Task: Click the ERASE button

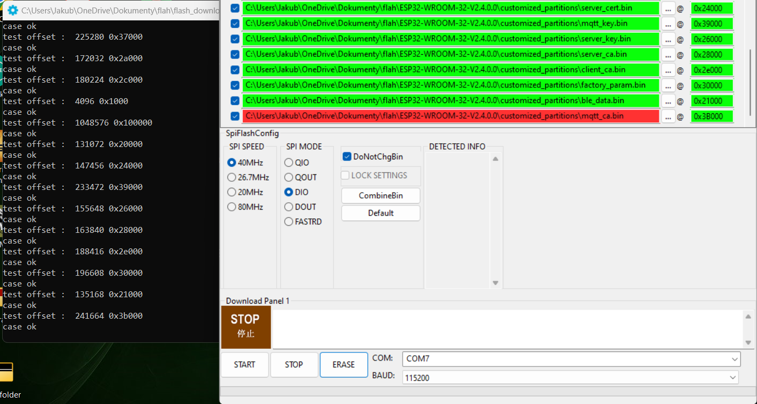Action: pos(344,364)
